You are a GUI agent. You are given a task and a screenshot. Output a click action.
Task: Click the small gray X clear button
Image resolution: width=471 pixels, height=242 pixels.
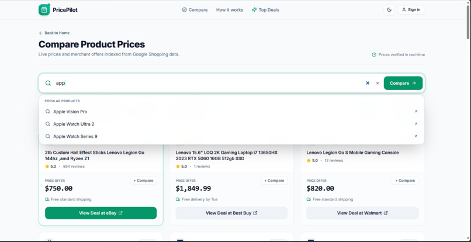378,83
